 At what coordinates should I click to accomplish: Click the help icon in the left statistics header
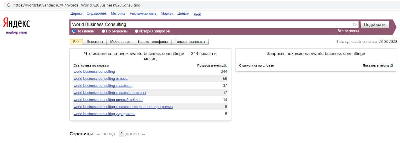[x=226, y=65]
